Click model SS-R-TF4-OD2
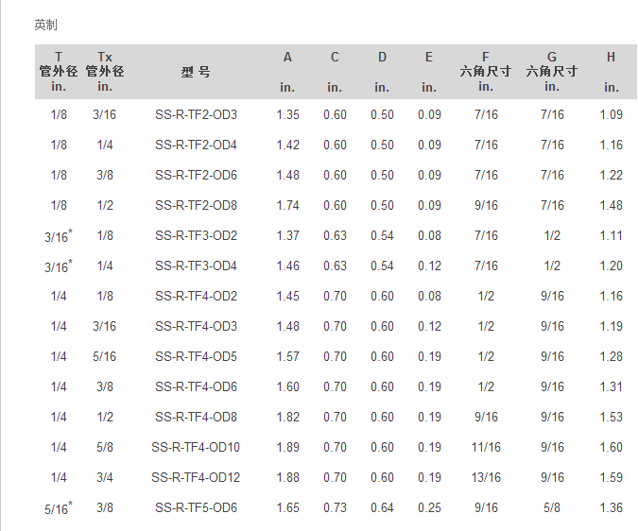Viewport: 638px width, 531px height. pos(196,296)
